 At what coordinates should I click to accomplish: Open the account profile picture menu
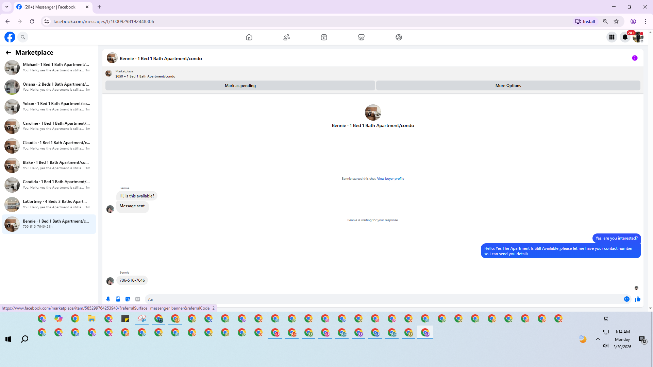(x=638, y=37)
